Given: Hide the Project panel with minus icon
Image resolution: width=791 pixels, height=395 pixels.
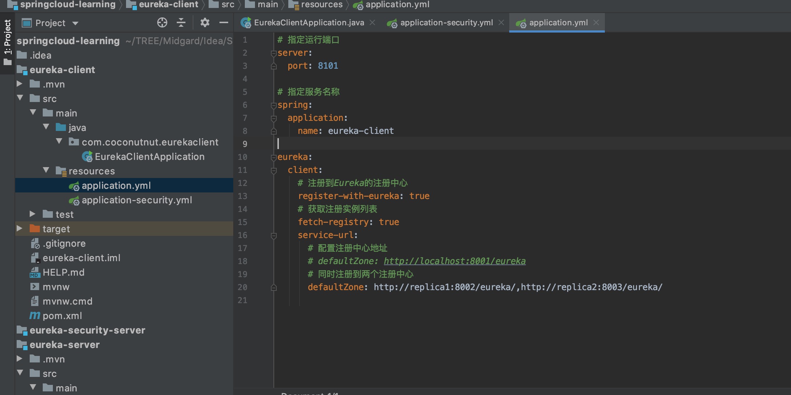Looking at the screenshot, I should (224, 23).
